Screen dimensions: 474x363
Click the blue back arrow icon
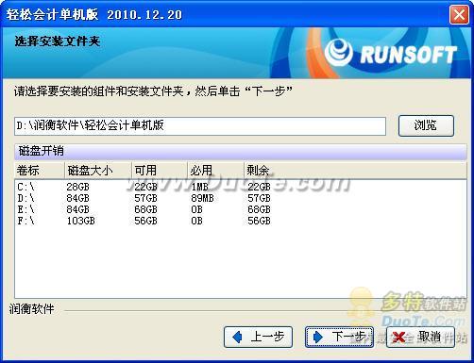238,337
